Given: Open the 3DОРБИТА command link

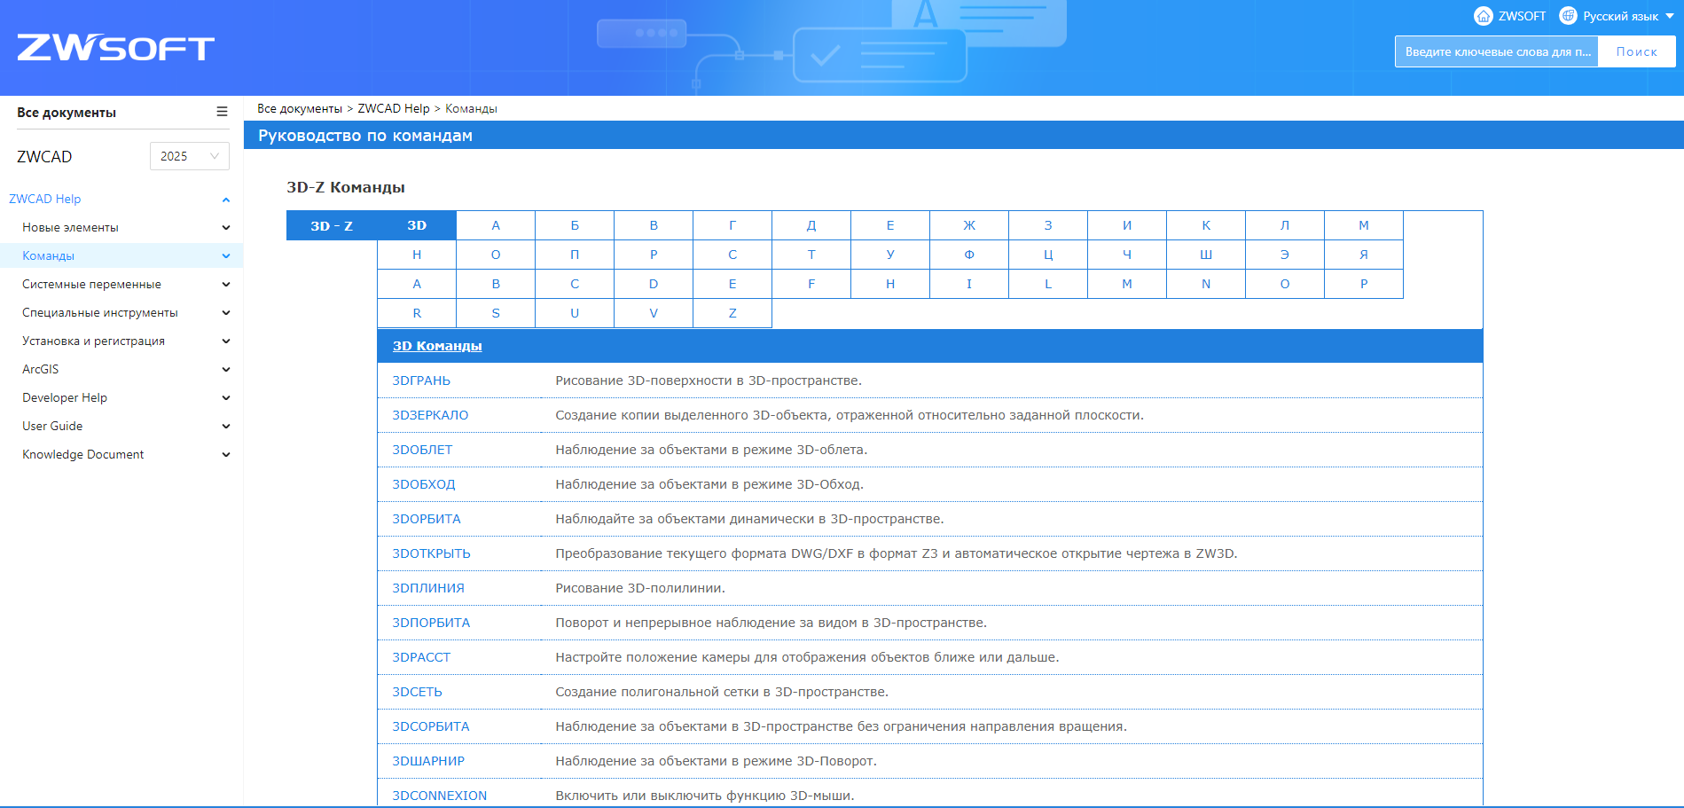Looking at the screenshot, I should (x=427, y=519).
